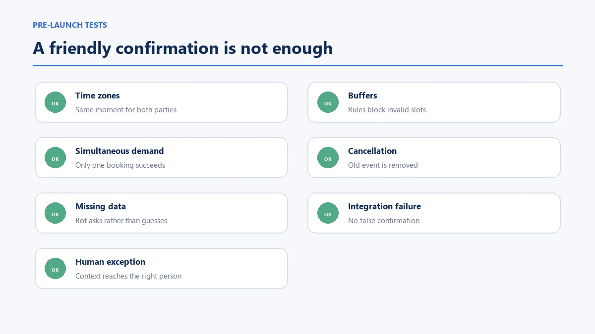This screenshot has width=595, height=334.
Task: Click 'Rules block invalid slots' text
Action: [x=387, y=110]
